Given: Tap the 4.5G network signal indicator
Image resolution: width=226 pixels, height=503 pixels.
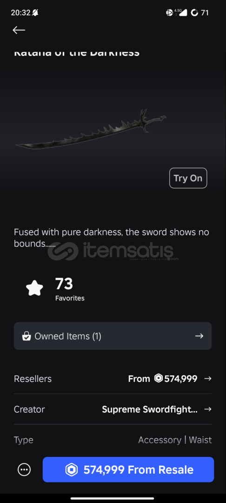Looking at the screenshot, I should [180, 13].
